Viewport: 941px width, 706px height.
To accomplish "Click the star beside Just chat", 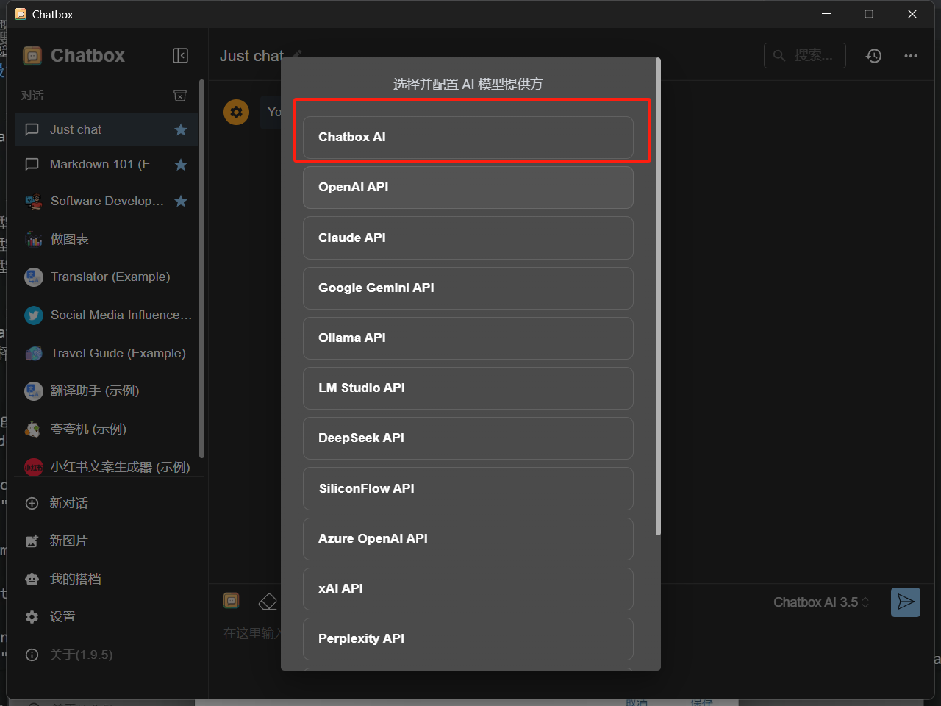I will click(x=181, y=129).
